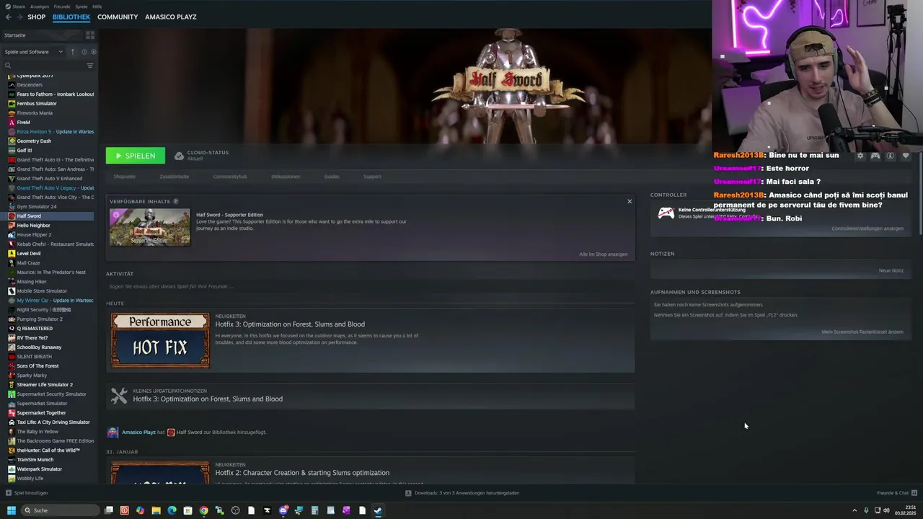Open the Diskussionen tab

click(286, 177)
